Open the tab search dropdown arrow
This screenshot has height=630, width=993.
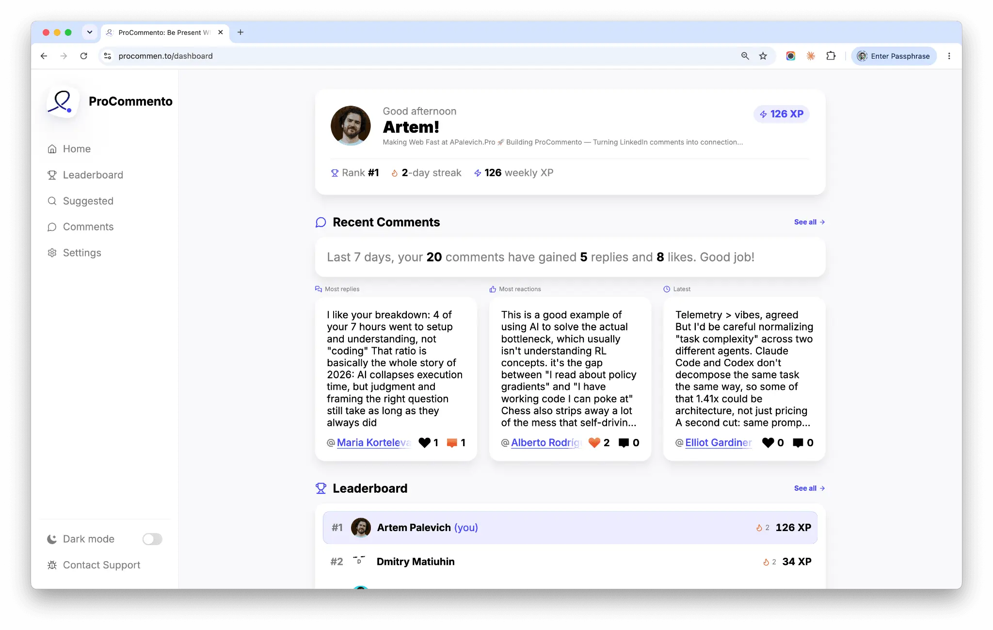pyautogui.click(x=90, y=32)
